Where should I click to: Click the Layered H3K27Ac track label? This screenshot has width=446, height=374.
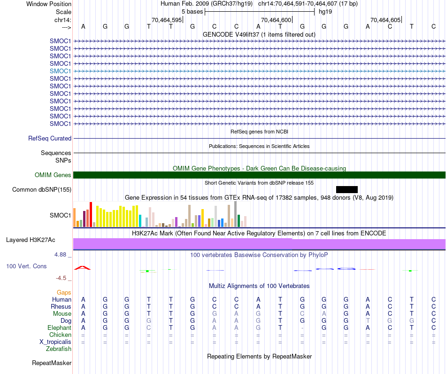[x=31, y=240]
